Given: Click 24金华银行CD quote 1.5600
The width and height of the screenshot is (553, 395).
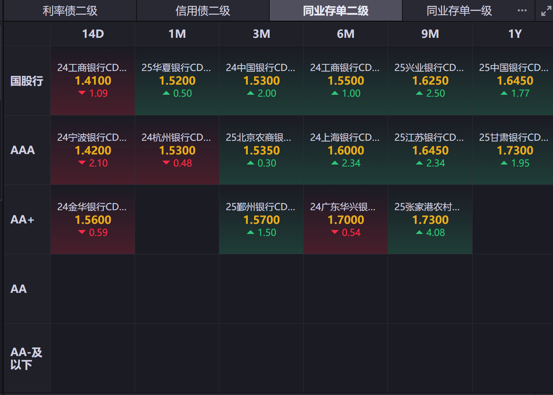Looking at the screenshot, I should [93, 220].
